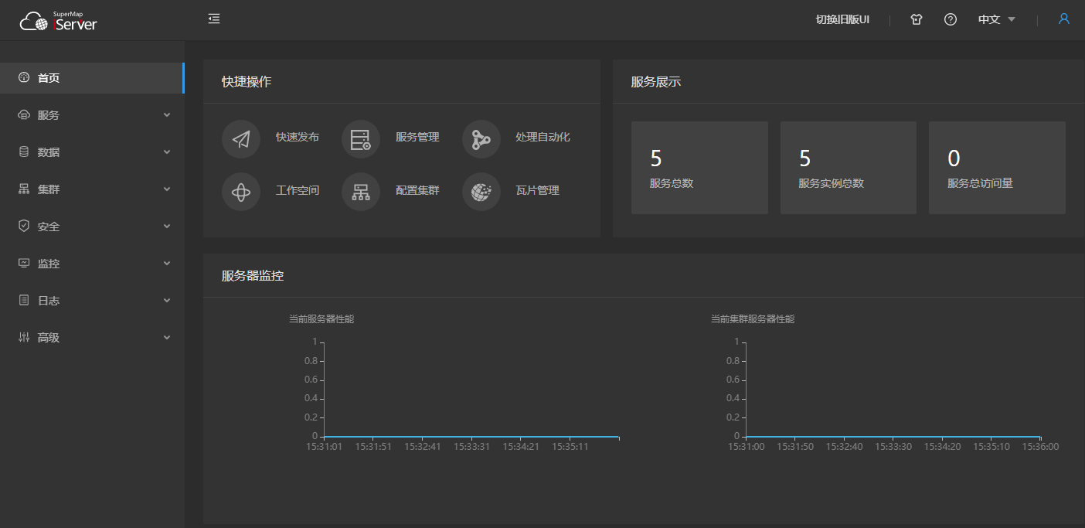Collapse the sidebar with the hamburger icon
This screenshot has height=528, width=1085.
pyautogui.click(x=214, y=18)
